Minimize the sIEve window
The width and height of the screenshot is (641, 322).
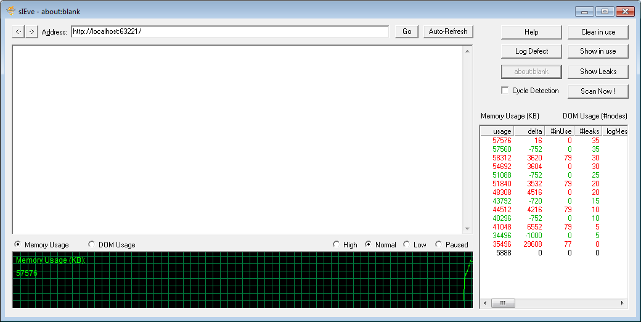584,12
